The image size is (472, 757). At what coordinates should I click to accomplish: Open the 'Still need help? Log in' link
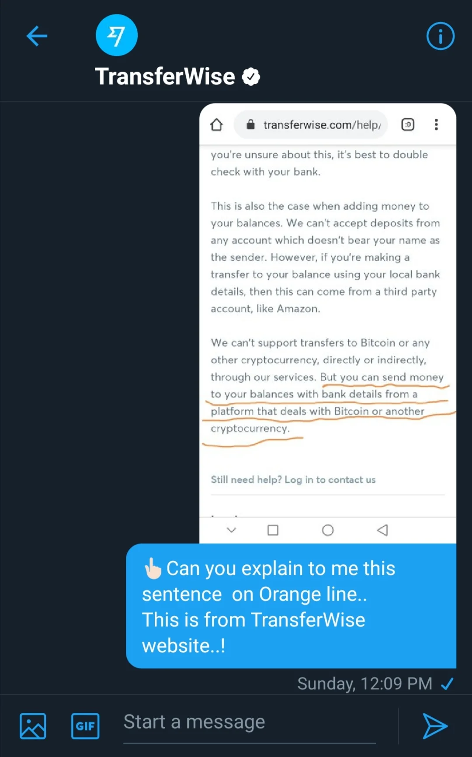(293, 480)
